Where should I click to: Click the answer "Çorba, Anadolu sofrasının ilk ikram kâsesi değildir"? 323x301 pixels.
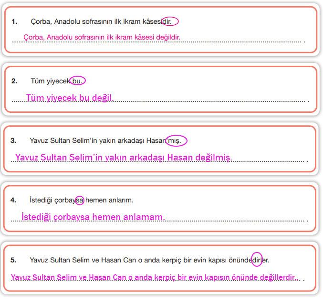coord(102,37)
